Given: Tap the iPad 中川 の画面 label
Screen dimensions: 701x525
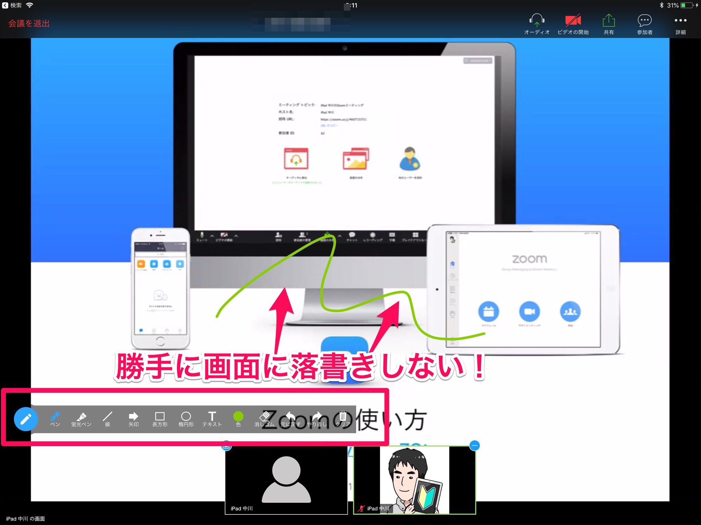Looking at the screenshot, I should click(26, 519).
